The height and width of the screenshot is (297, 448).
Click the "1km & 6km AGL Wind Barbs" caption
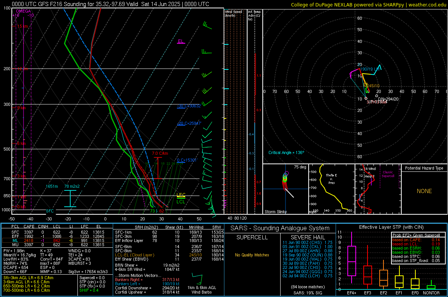(x=202, y=290)
